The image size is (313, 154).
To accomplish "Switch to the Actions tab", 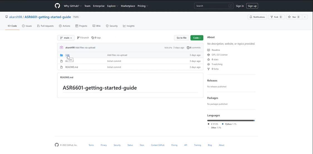I will [x=65, y=26].
